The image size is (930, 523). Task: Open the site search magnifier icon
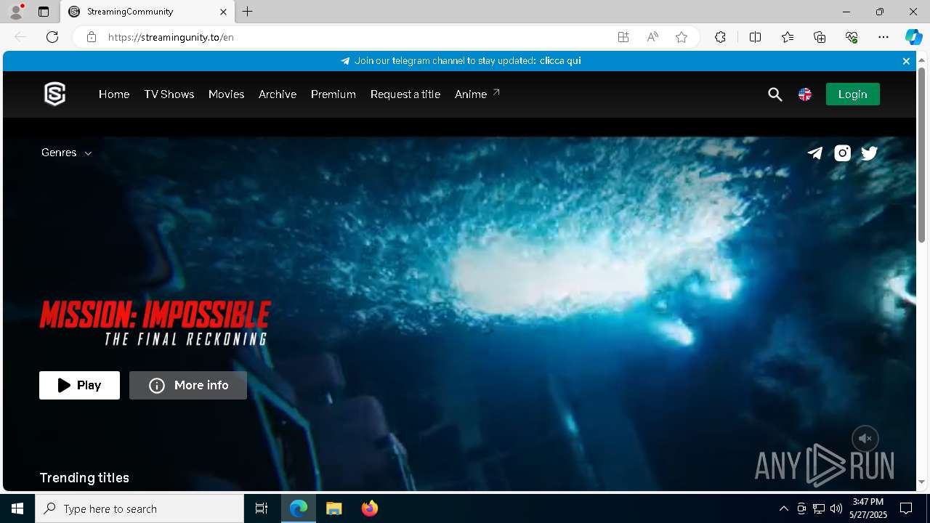(775, 94)
